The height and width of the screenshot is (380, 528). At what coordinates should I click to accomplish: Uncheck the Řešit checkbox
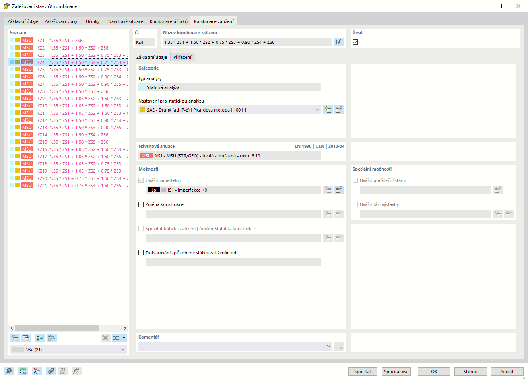pyautogui.click(x=355, y=42)
